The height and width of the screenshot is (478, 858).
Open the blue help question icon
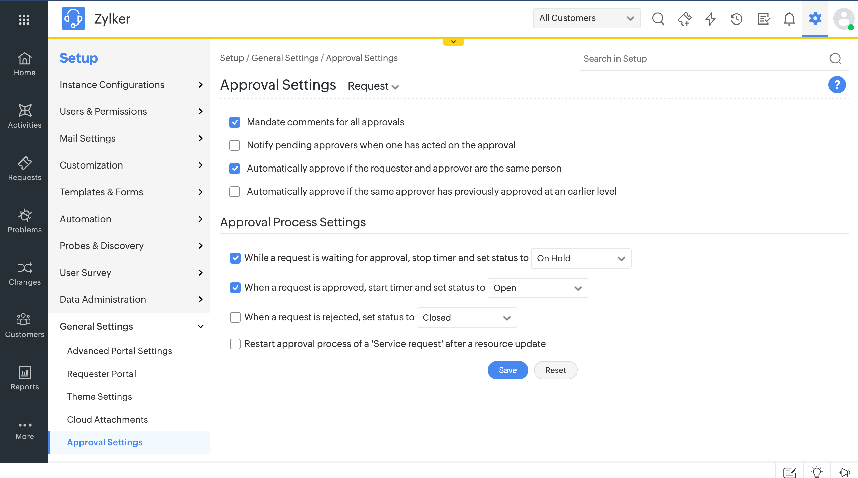[x=837, y=85]
